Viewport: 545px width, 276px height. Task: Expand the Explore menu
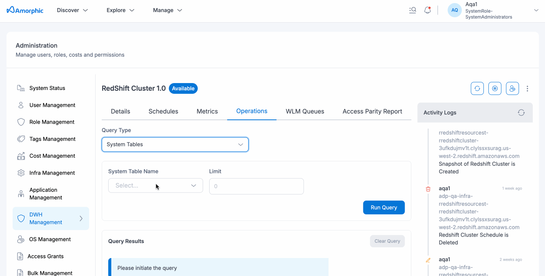coord(120,10)
